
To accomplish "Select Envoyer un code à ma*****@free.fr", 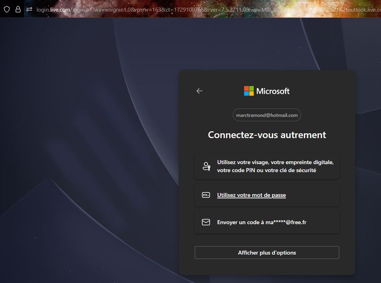I will [x=267, y=222].
